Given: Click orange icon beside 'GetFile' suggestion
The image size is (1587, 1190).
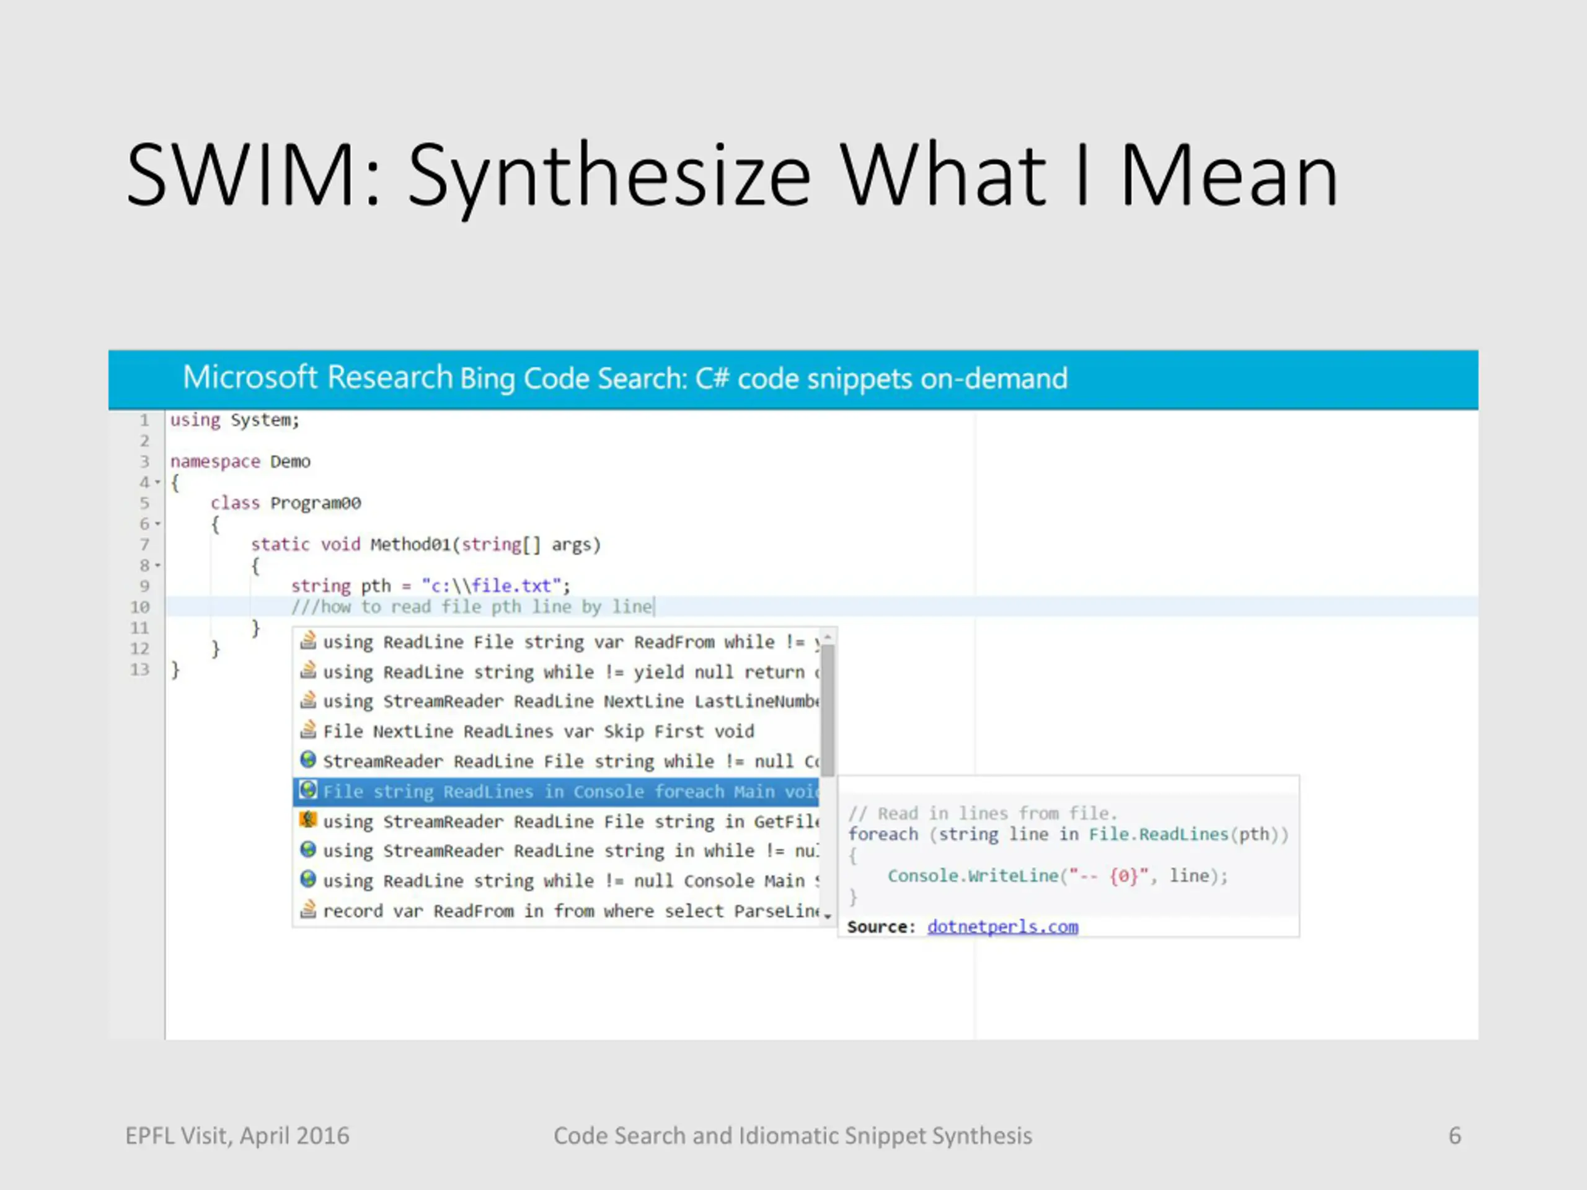Looking at the screenshot, I should (307, 819).
